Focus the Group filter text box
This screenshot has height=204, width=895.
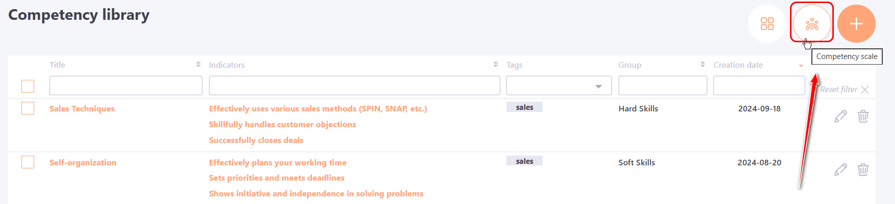point(662,85)
